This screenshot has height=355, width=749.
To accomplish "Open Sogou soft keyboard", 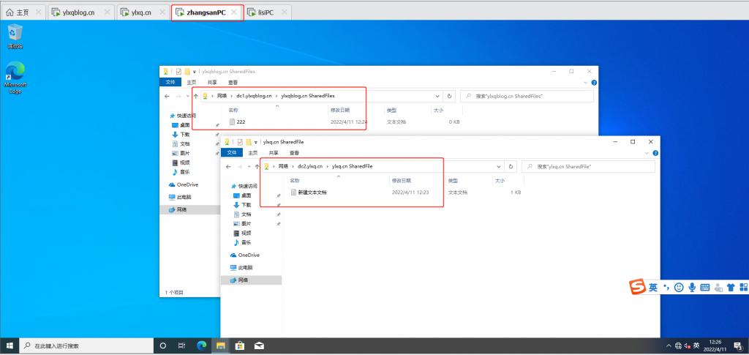I will (x=704, y=287).
